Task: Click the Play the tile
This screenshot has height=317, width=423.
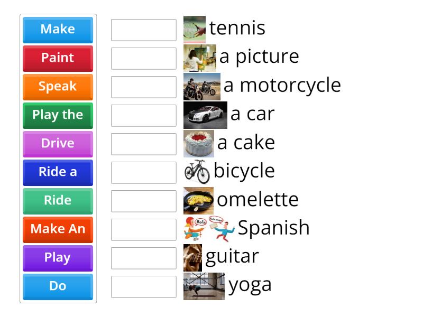Action: tap(58, 115)
